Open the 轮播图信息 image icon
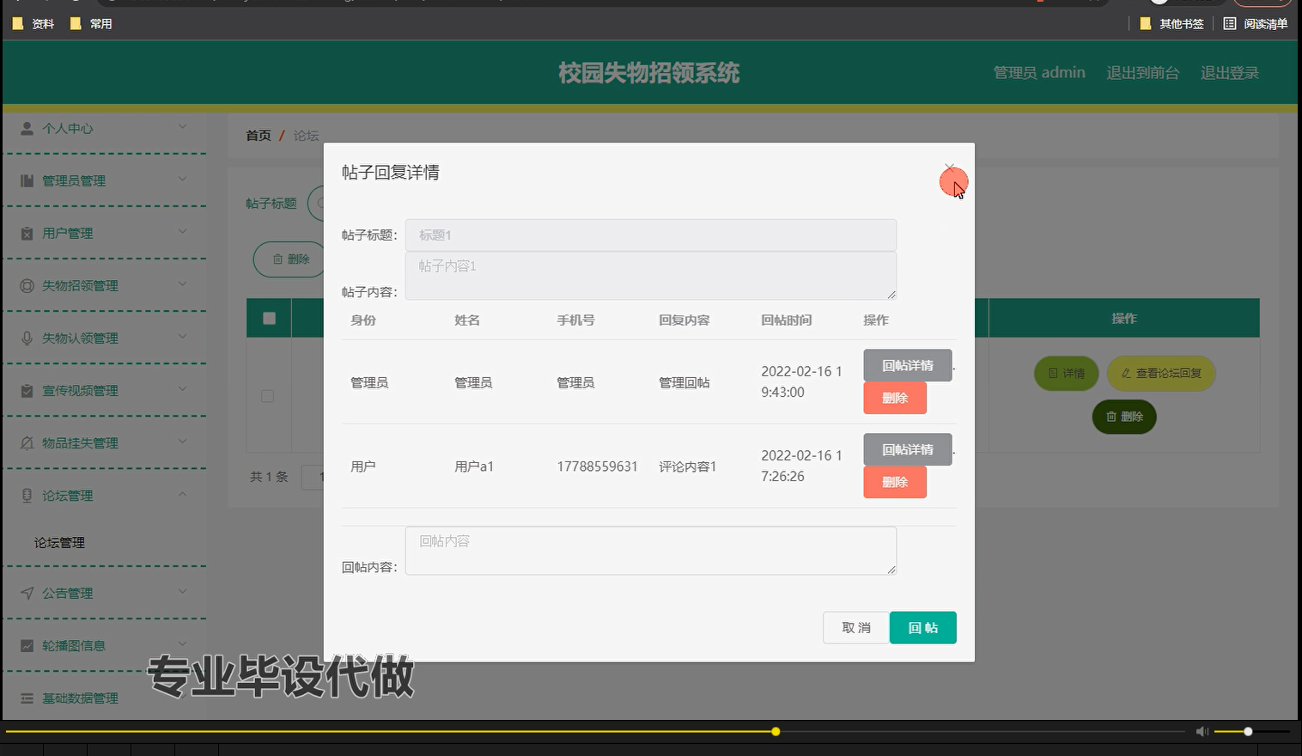The image size is (1302, 756). 25,645
